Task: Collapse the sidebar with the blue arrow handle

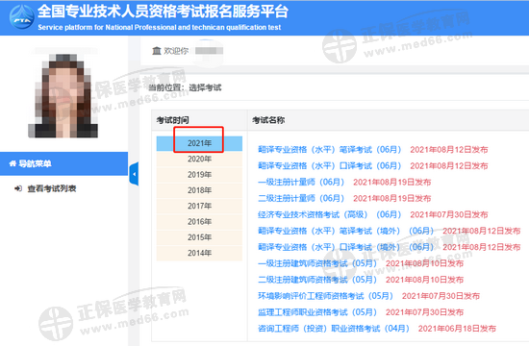Action: point(134,174)
